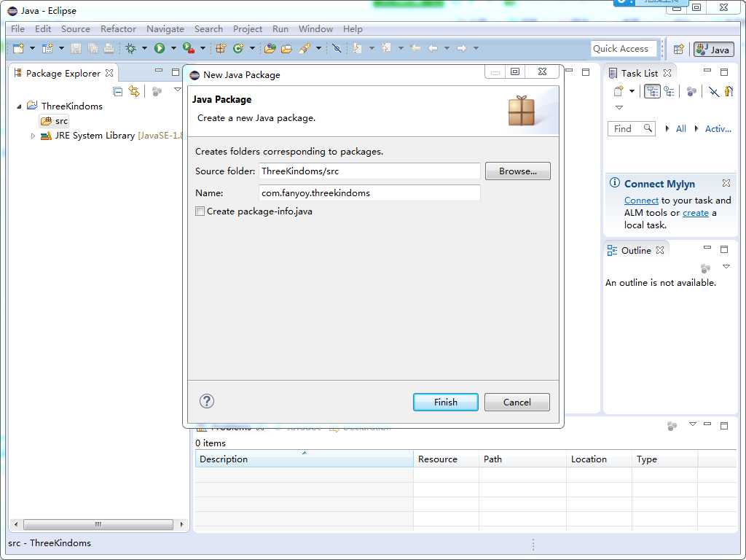Click the Connect link in Mylyn panel
This screenshot has width=746, height=560.
click(x=641, y=201)
